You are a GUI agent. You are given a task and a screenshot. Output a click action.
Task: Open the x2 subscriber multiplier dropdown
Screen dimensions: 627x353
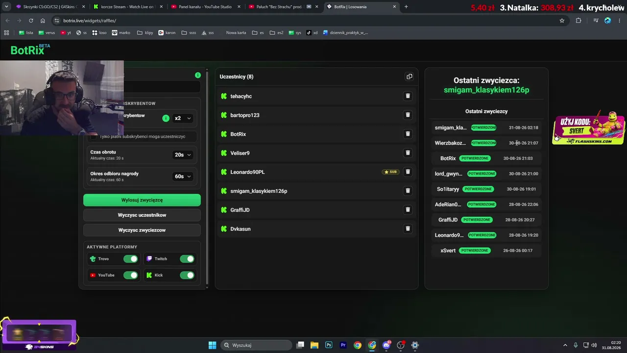coord(183,118)
